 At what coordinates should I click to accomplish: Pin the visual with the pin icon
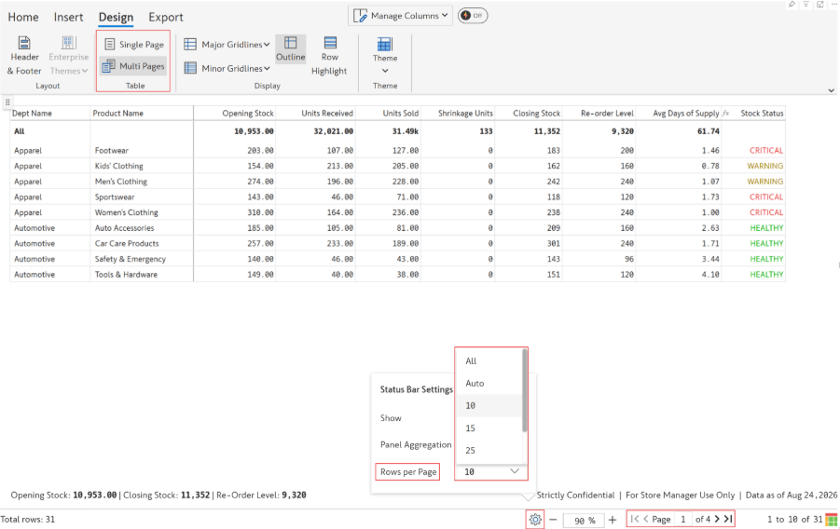point(792,5)
